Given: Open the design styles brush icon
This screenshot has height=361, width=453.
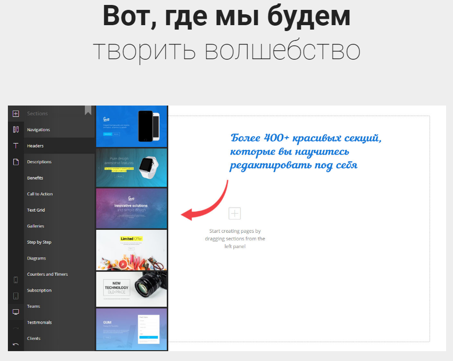Looking at the screenshot, I should pyautogui.click(x=16, y=130).
